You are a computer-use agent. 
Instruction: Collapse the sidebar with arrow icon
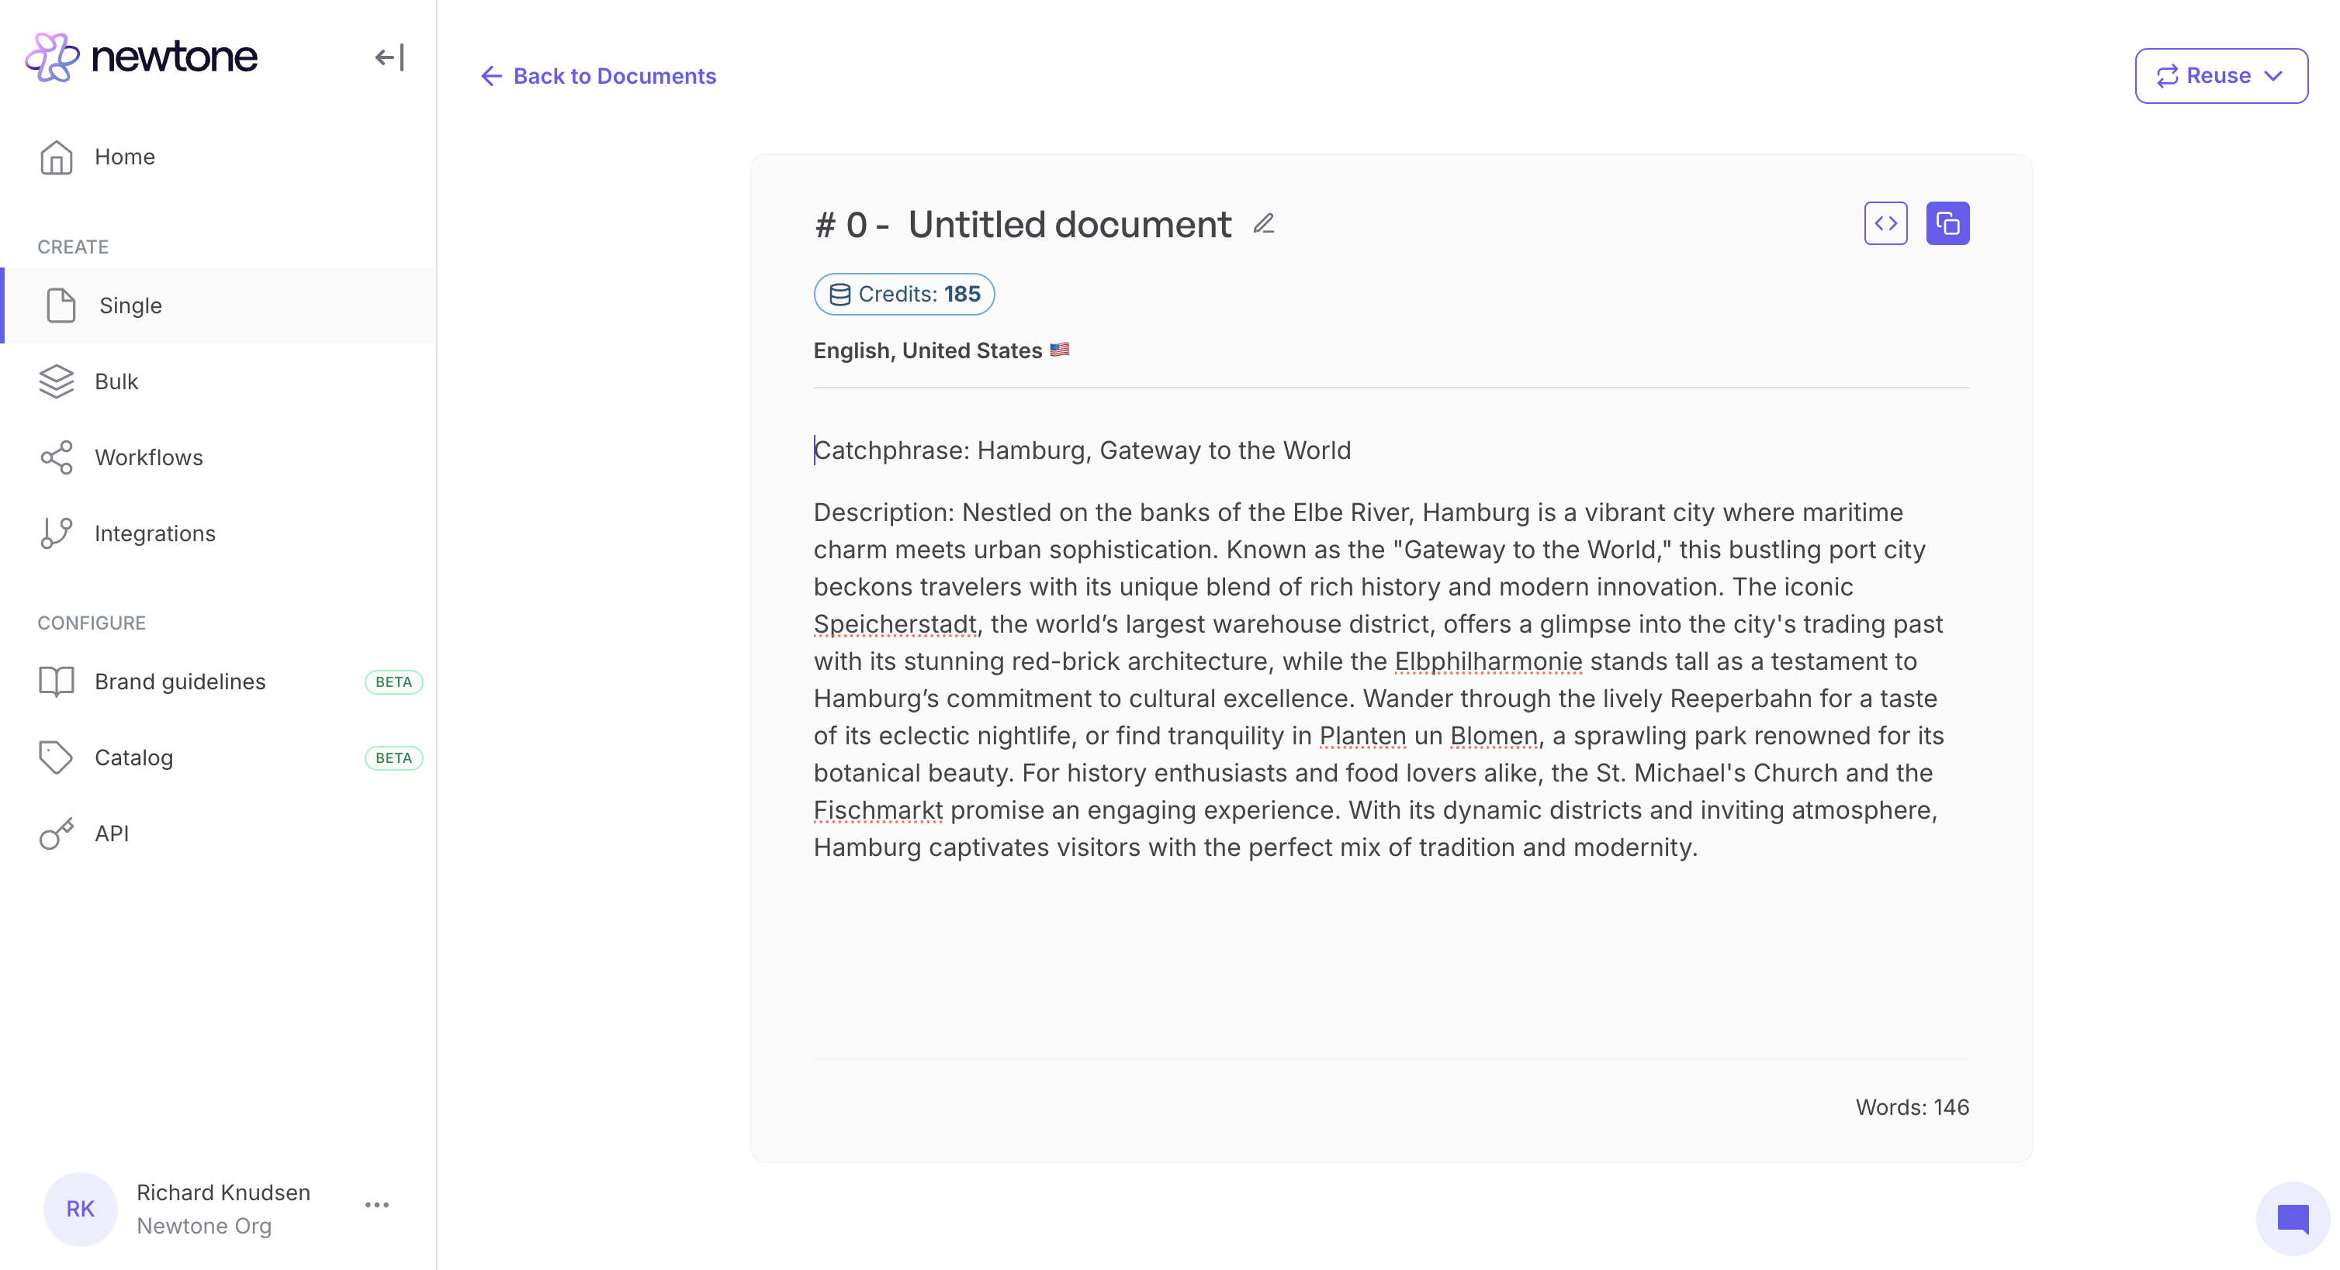click(x=389, y=57)
